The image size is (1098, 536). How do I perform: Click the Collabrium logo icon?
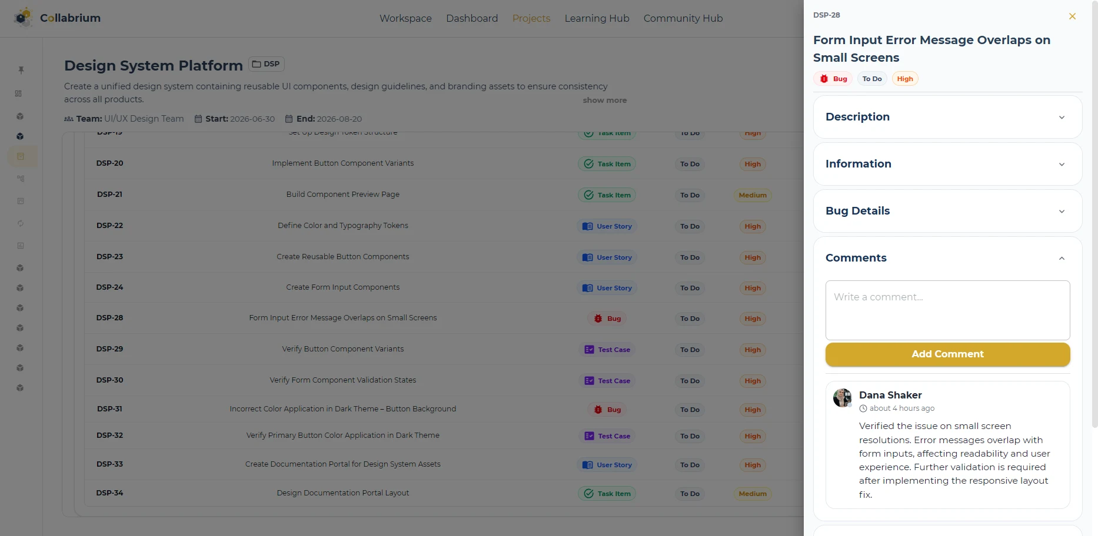click(x=23, y=18)
